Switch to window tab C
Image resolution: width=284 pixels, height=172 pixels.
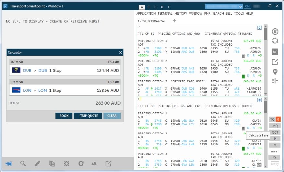[155, 7]
